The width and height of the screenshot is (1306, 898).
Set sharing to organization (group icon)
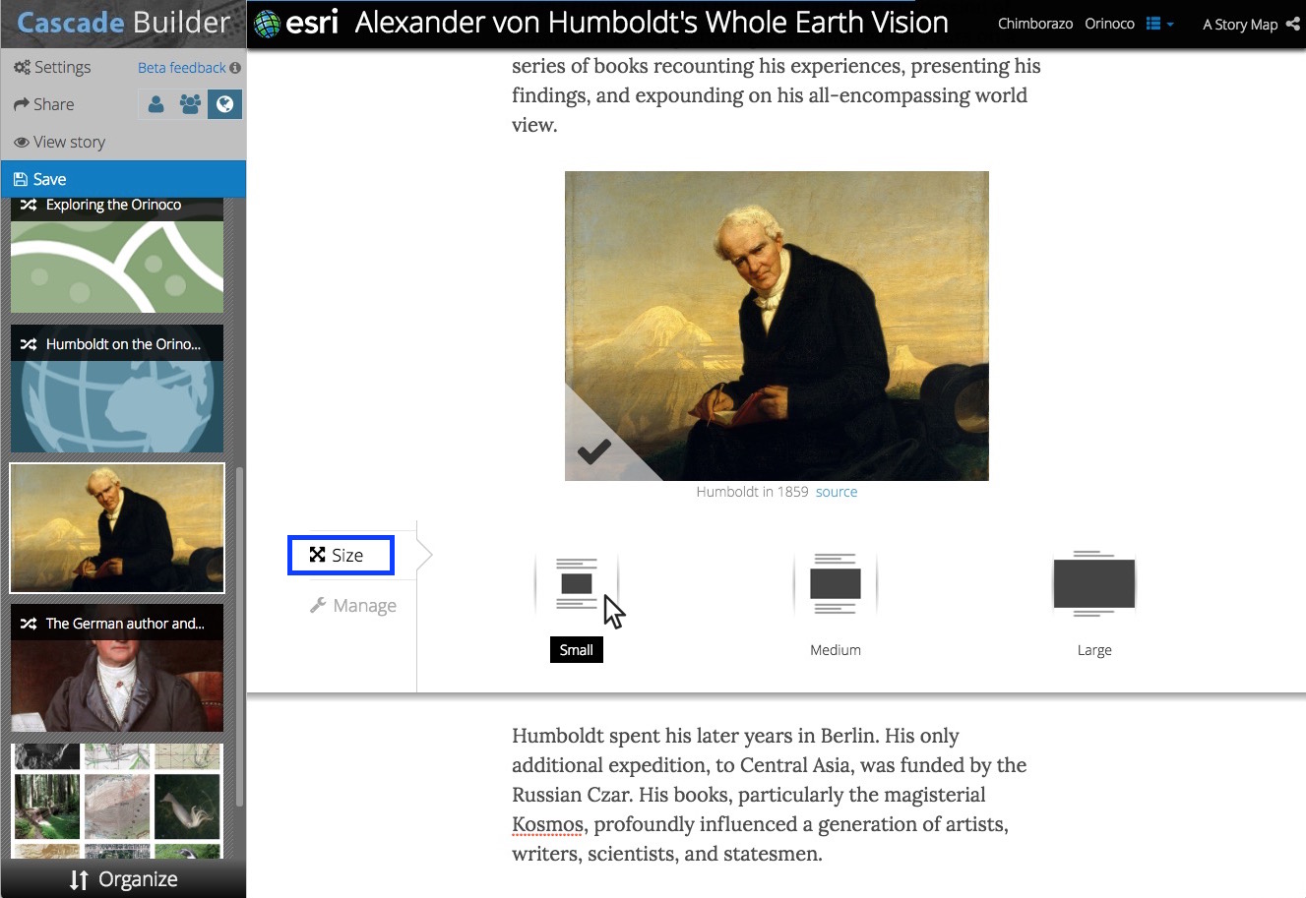[x=190, y=104]
